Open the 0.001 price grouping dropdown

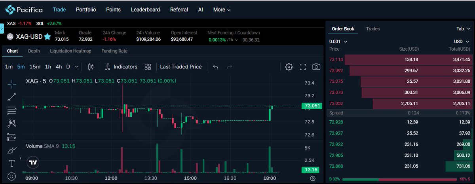pyautogui.click(x=338, y=42)
